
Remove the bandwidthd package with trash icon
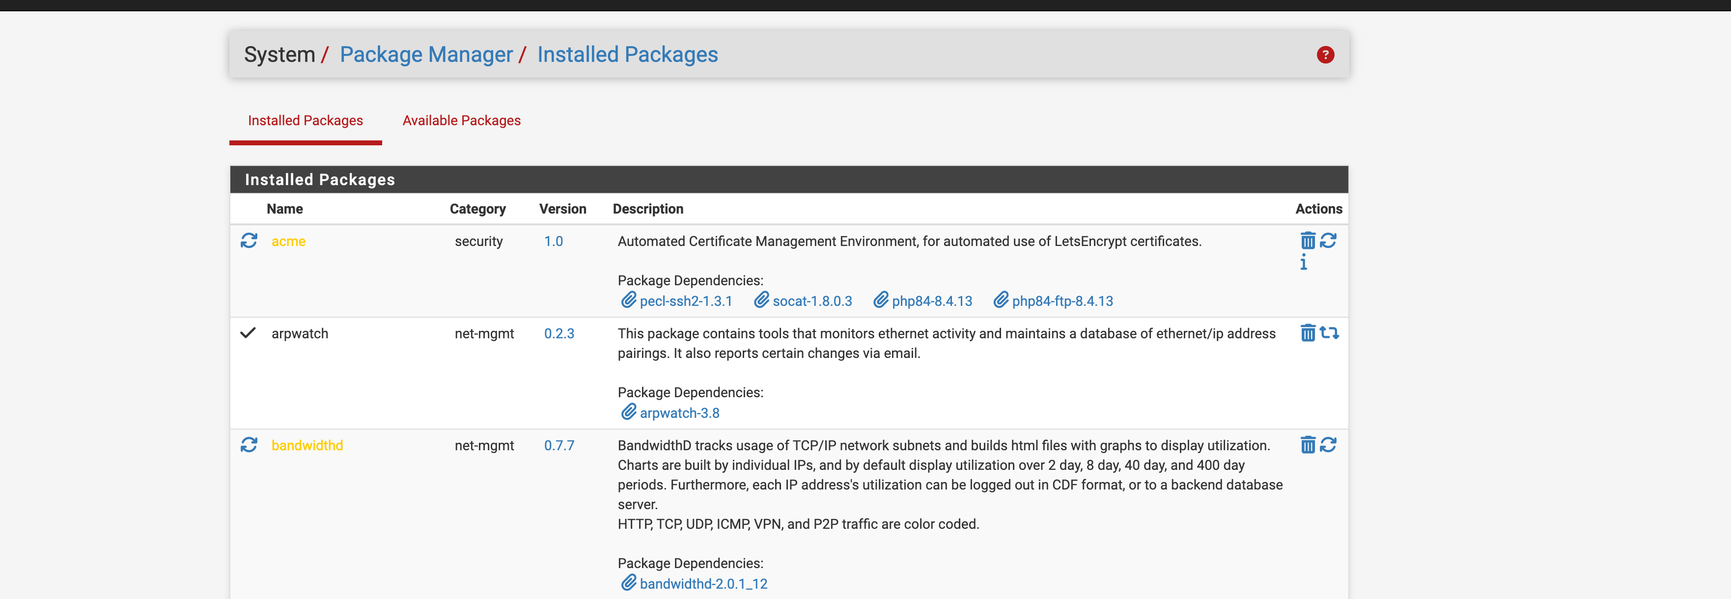(x=1307, y=444)
